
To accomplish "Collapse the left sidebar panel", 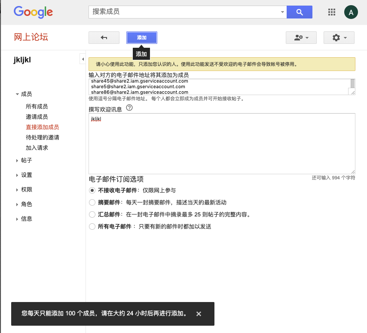I will click(83, 59).
